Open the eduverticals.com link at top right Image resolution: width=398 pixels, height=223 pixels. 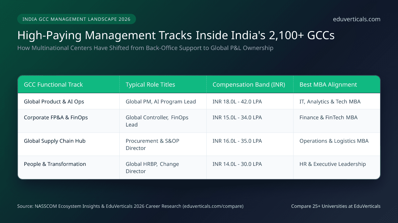(x=357, y=19)
